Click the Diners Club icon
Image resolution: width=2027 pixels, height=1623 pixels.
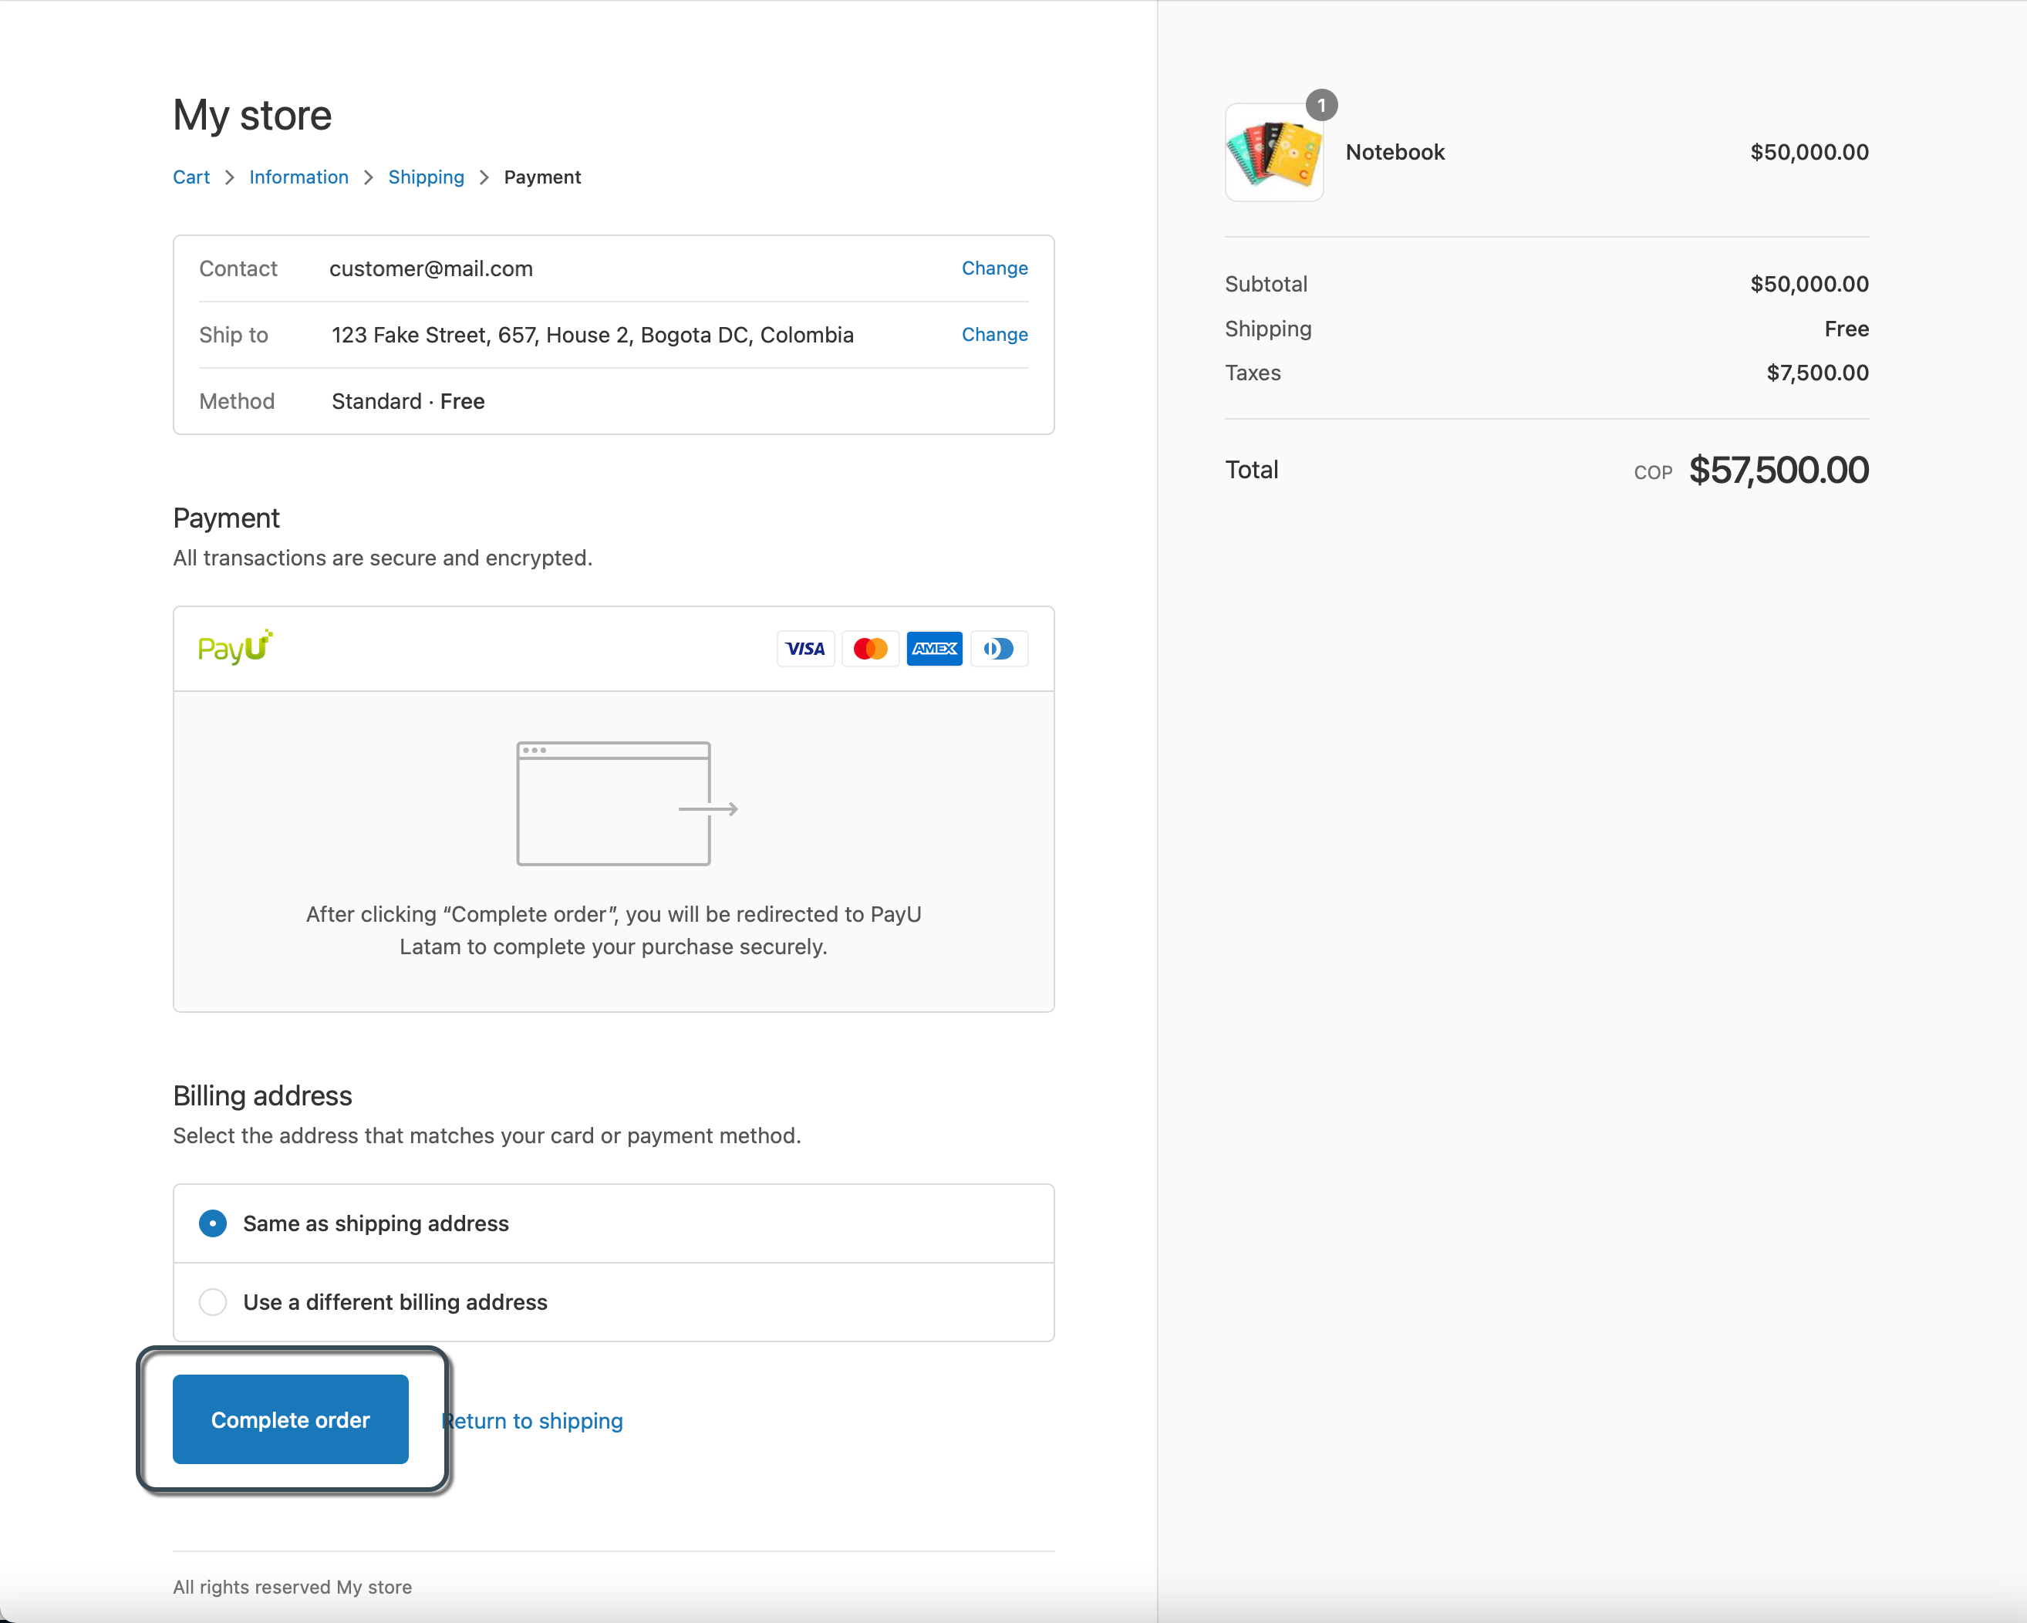(998, 649)
